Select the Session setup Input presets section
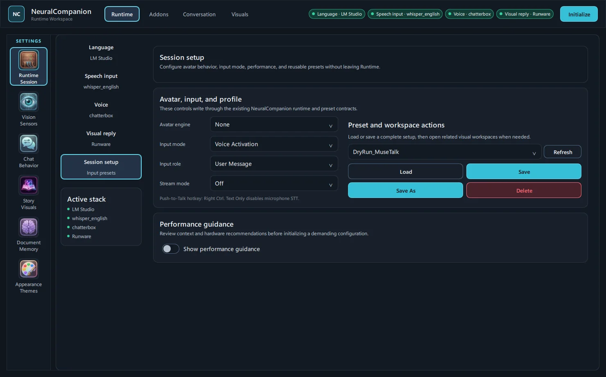This screenshot has width=606, height=377. 101,167
